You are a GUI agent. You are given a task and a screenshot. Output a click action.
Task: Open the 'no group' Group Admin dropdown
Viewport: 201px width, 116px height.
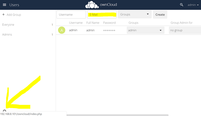[185, 30]
